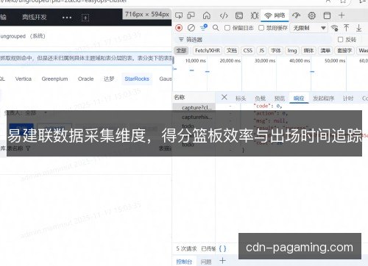Viewport: 368px width, 266px height.
Task: Switch to 标头 headers tab
Action: pyautogui.click(x=241, y=98)
